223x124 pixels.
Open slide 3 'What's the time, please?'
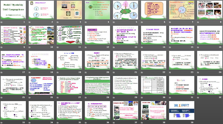69,10
